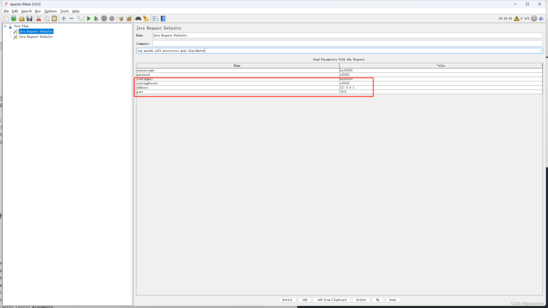Click into the Comments text field
The height and width of the screenshot is (308, 548).
coord(347,44)
